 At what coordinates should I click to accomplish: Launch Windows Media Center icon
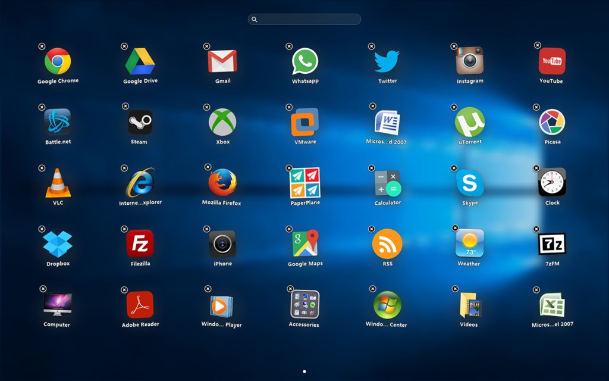[x=387, y=305]
